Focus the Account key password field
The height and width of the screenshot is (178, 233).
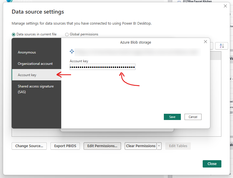[102, 67]
